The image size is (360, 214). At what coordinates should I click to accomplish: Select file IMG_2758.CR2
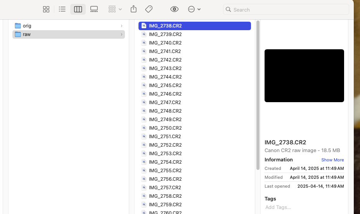194,196
